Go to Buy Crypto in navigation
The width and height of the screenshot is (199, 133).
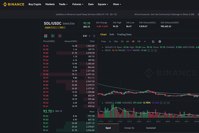click(x=35, y=4)
